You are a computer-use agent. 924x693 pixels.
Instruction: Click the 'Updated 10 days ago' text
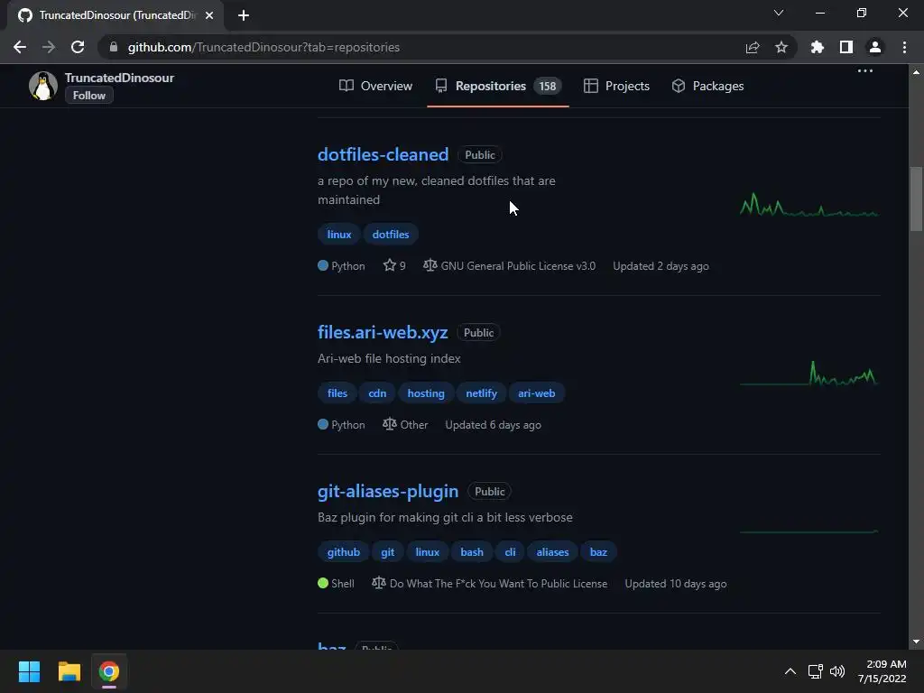(675, 584)
